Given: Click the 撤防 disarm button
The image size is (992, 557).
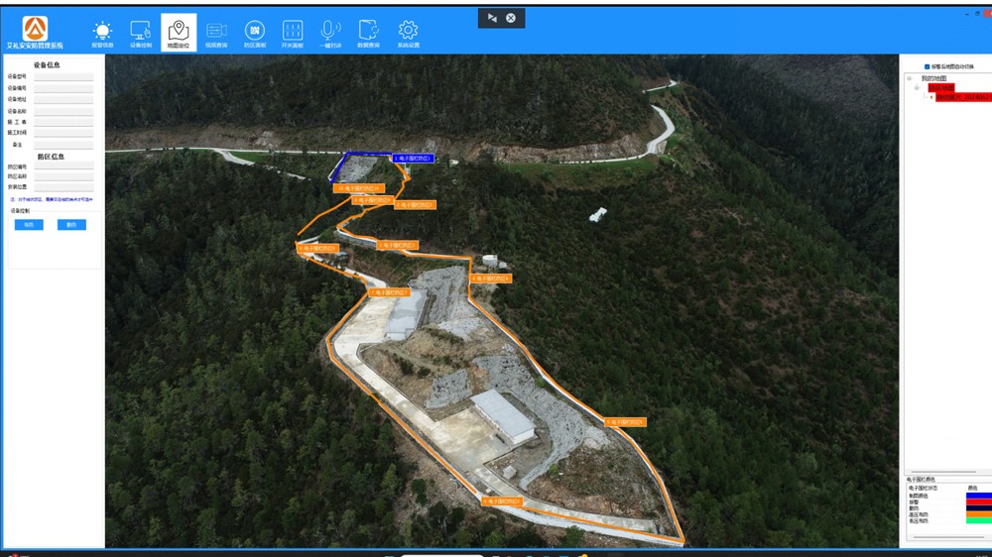Looking at the screenshot, I should 71,225.
